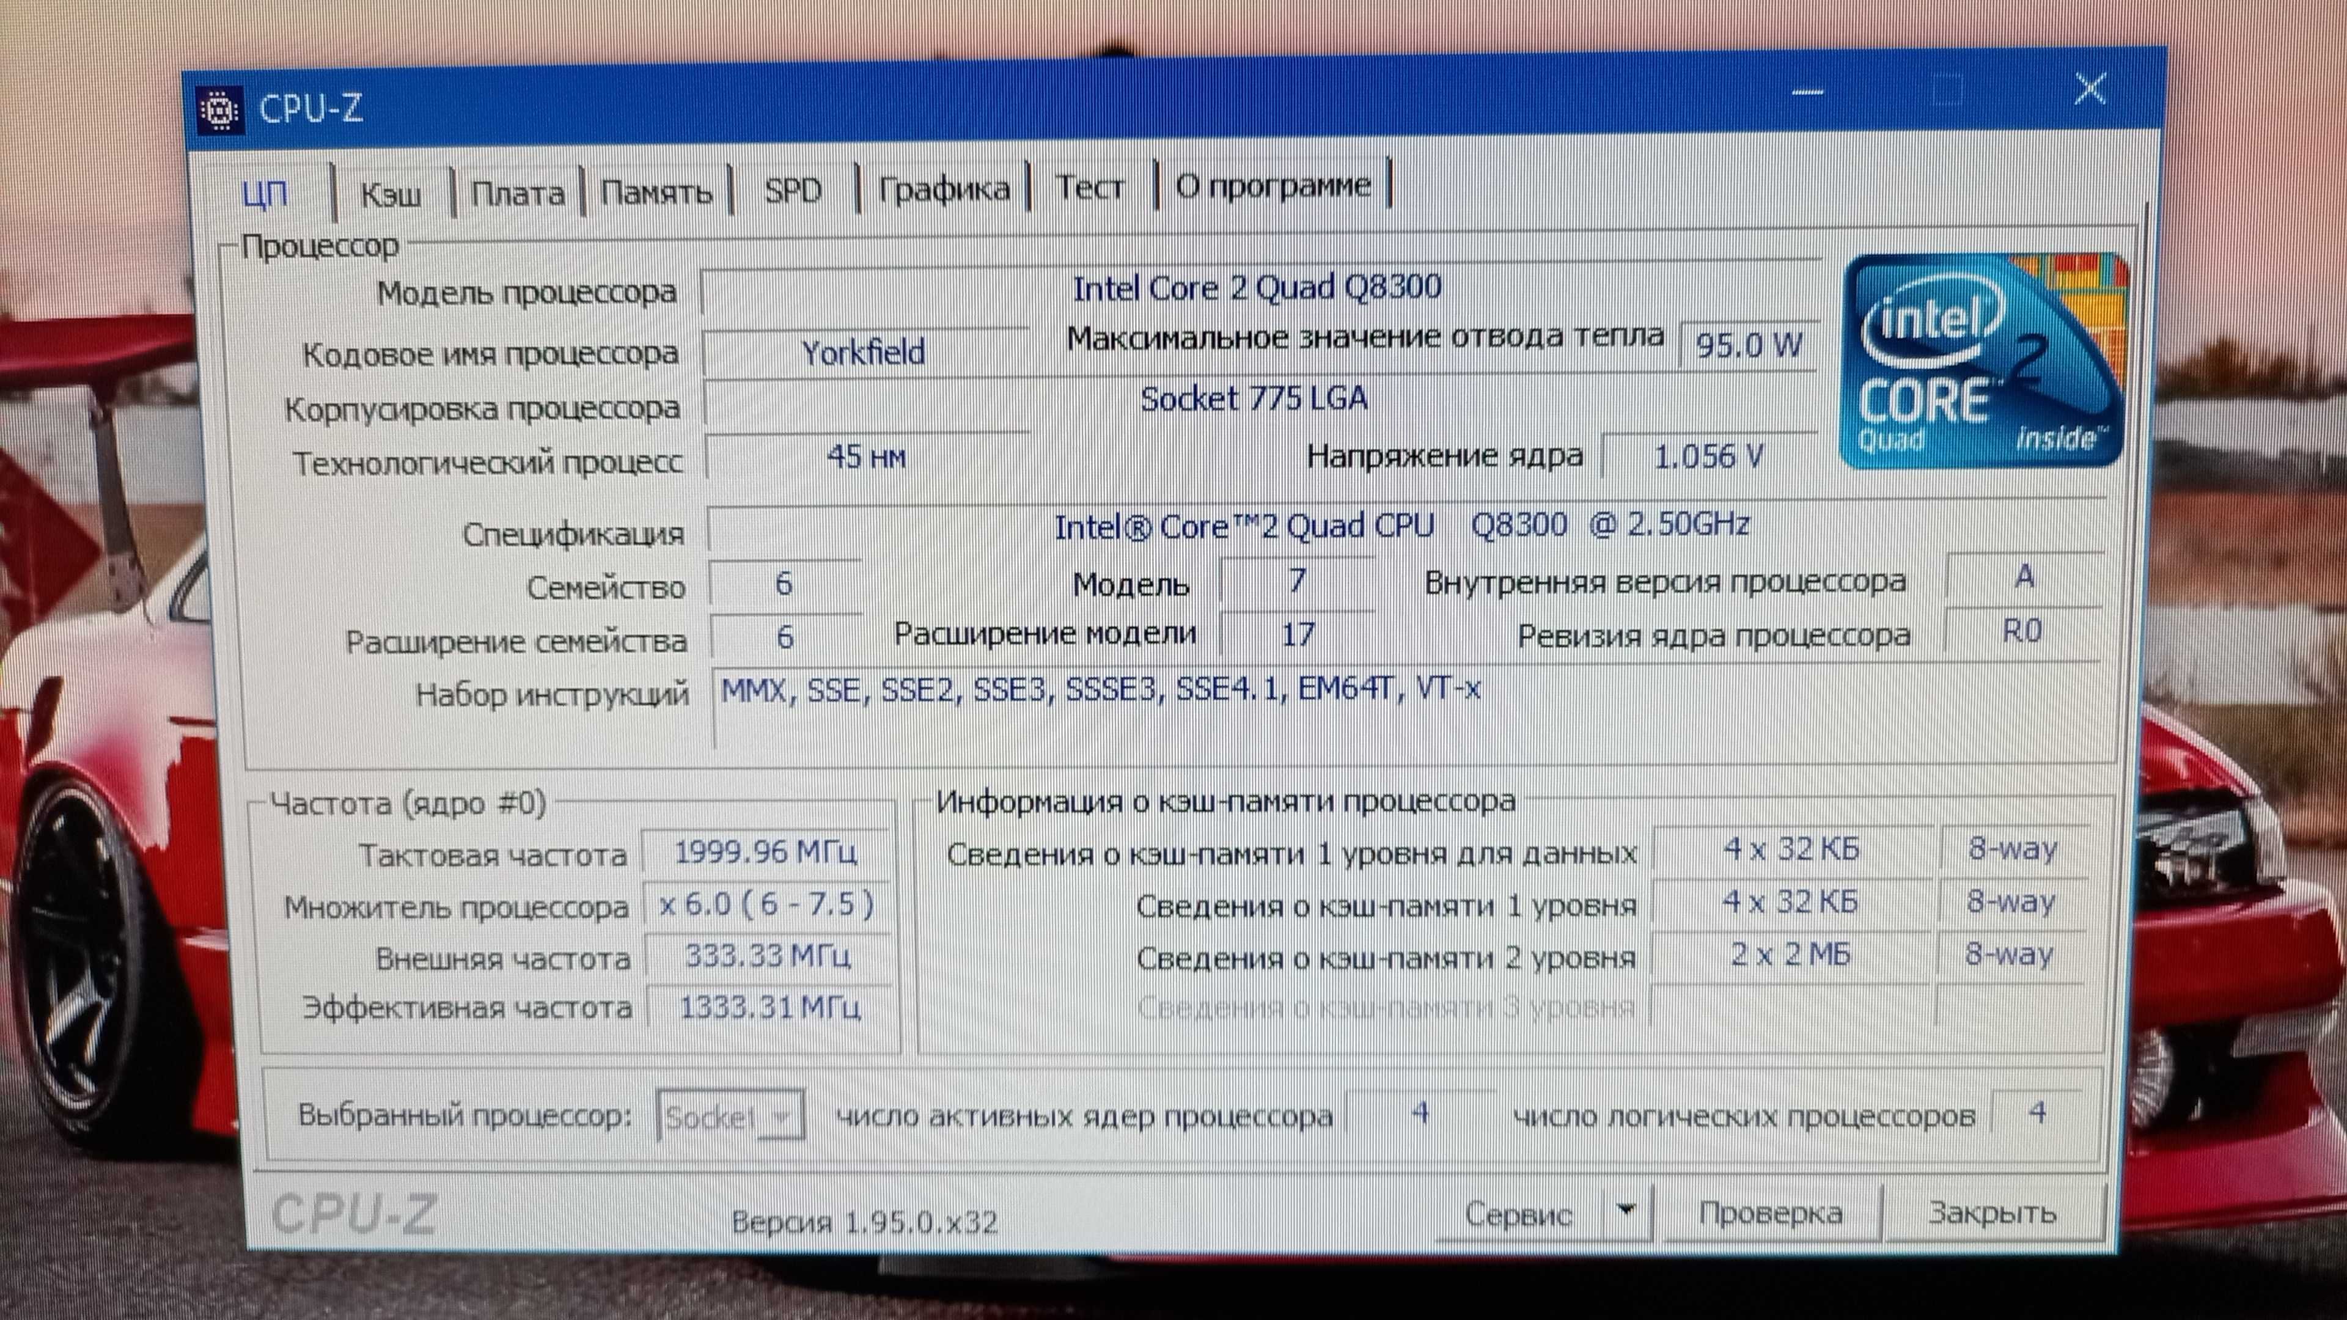Click the Модель процессора label
Screen dimensions: 2347x1320
point(527,293)
